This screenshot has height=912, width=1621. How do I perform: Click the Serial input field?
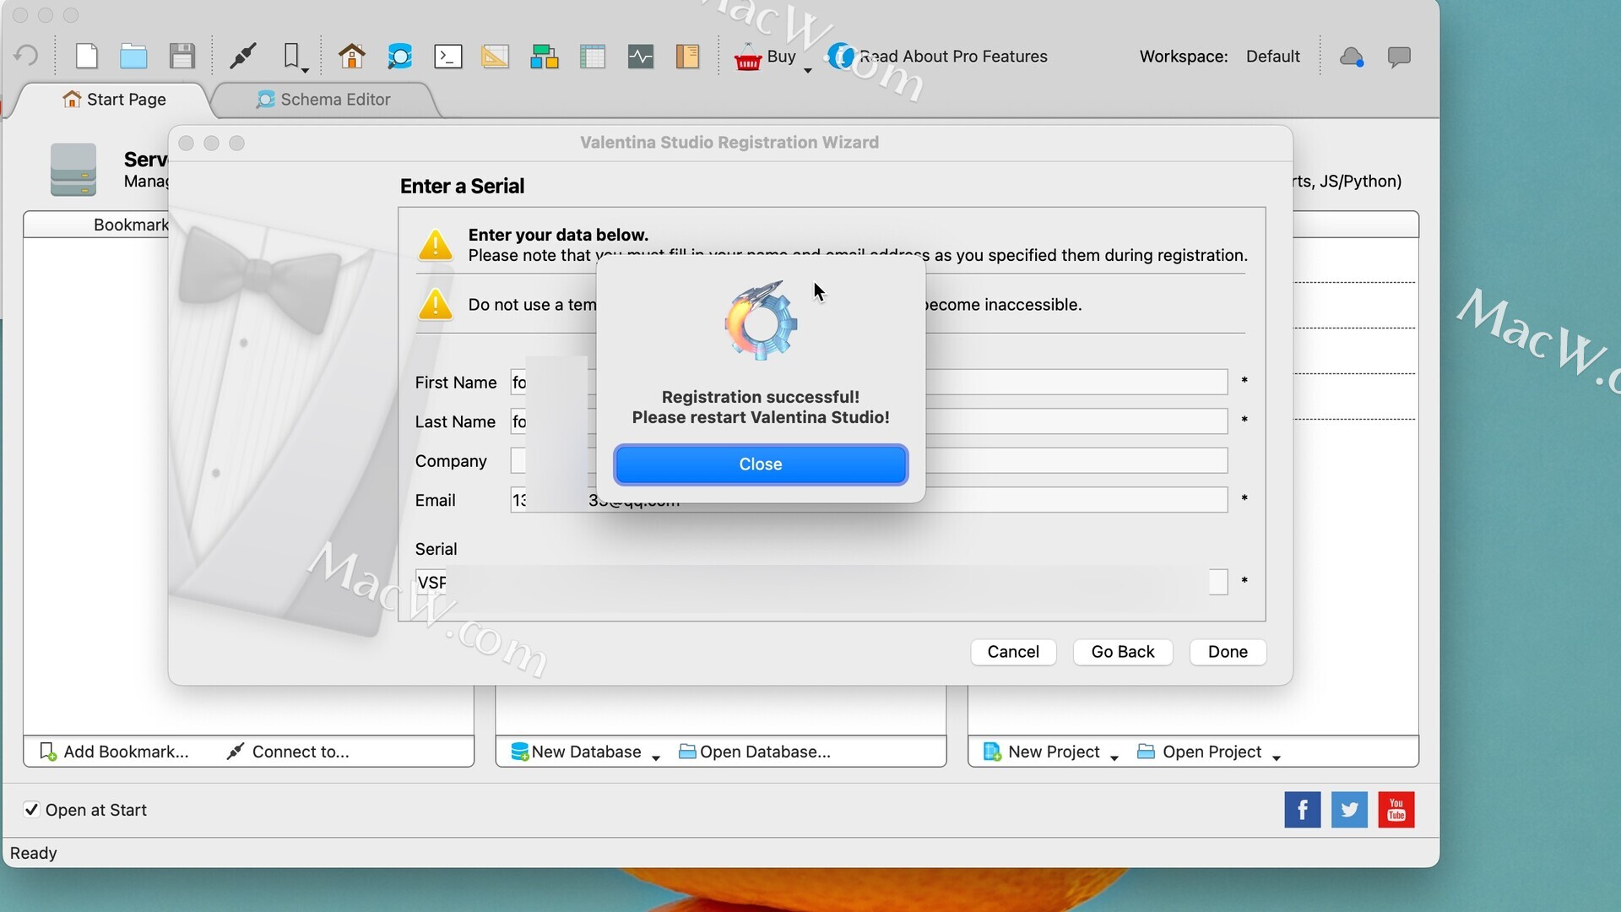tap(821, 582)
